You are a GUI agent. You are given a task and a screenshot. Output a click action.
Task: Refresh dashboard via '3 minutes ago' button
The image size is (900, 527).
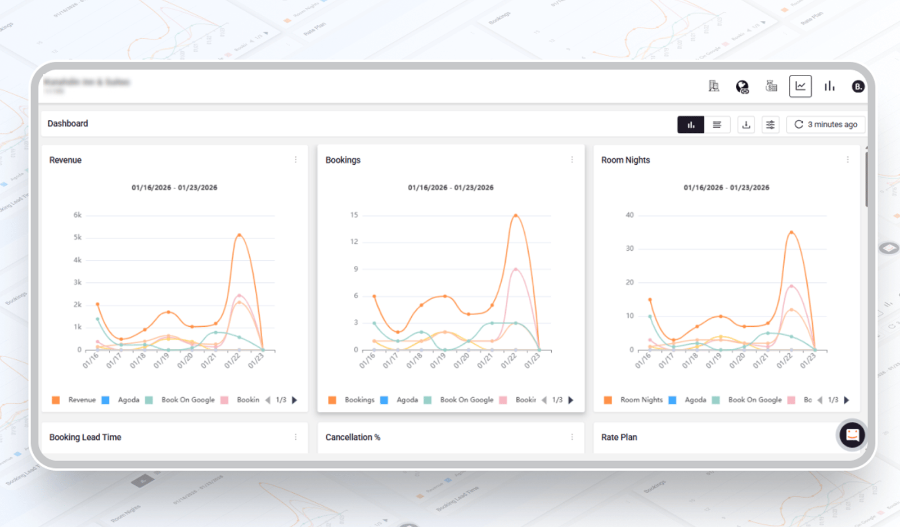(x=826, y=124)
